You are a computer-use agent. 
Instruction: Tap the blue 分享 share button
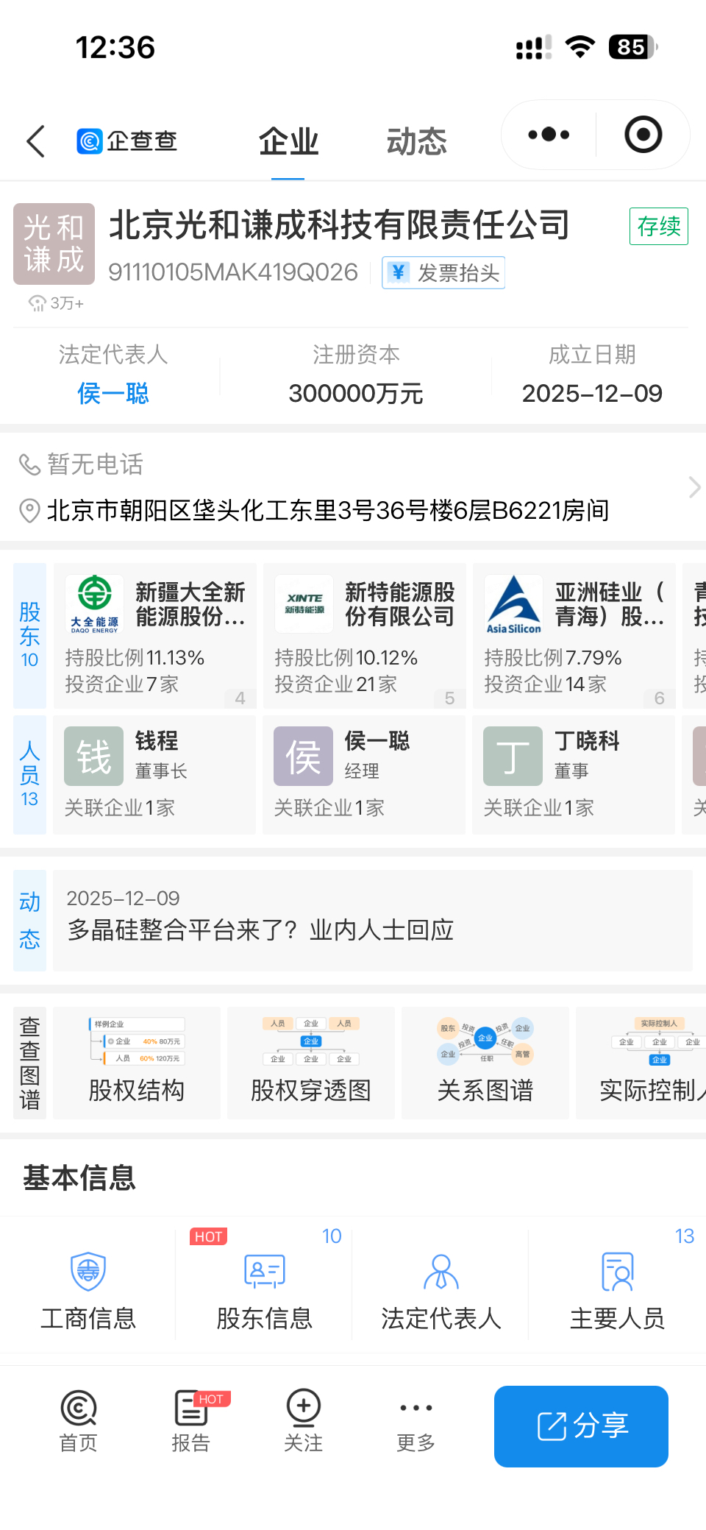click(581, 1426)
